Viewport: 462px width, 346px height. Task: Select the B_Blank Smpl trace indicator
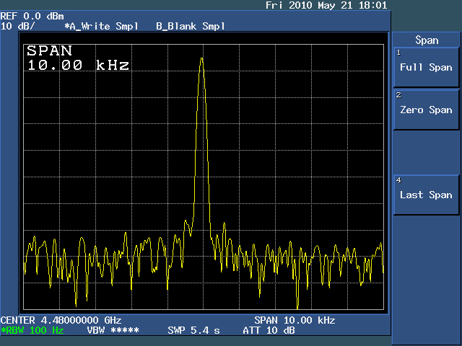coord(190,26)
